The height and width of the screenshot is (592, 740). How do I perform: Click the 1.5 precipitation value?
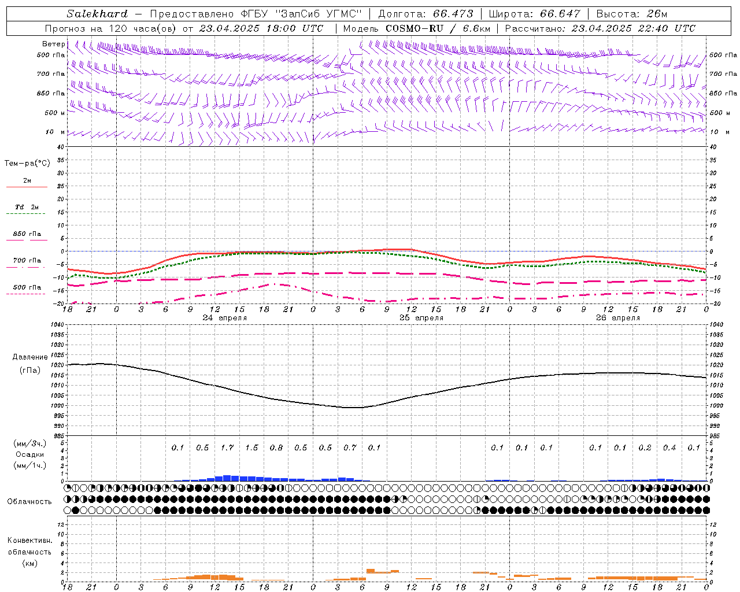tap(251, 447)
